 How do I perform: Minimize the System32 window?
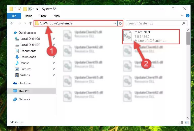(162, 9)
